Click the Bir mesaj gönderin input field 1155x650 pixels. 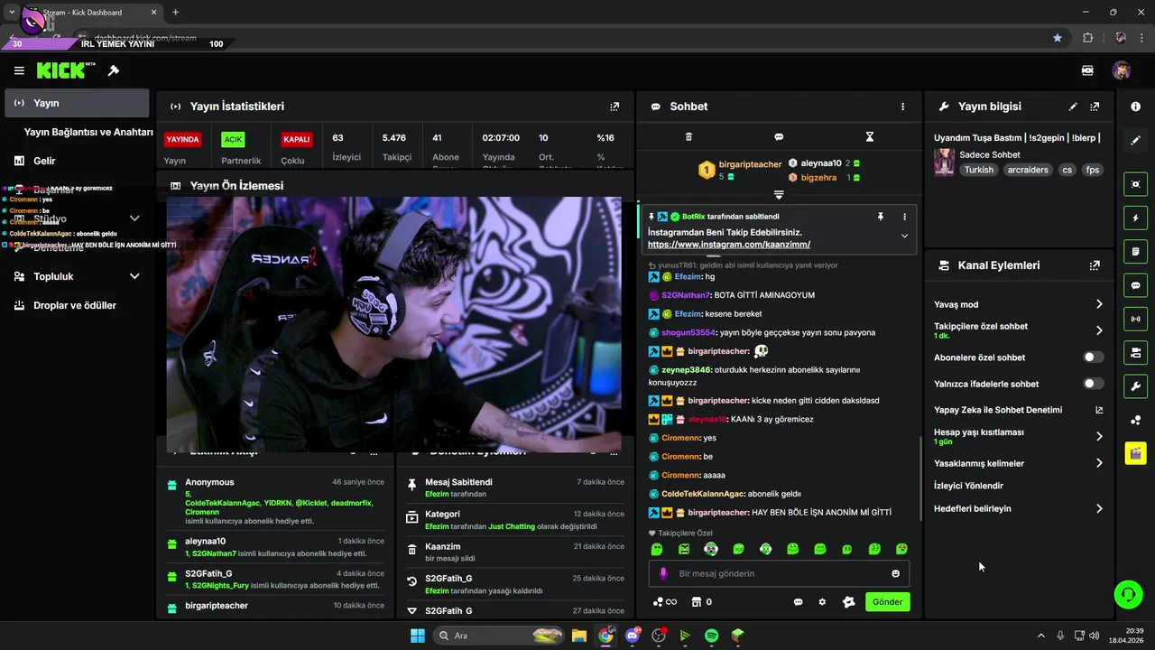coord(781,573)
